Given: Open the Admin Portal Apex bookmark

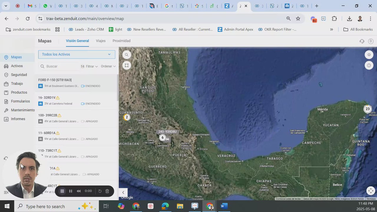Looking at the screenshot, I should [x=235, y=29].
